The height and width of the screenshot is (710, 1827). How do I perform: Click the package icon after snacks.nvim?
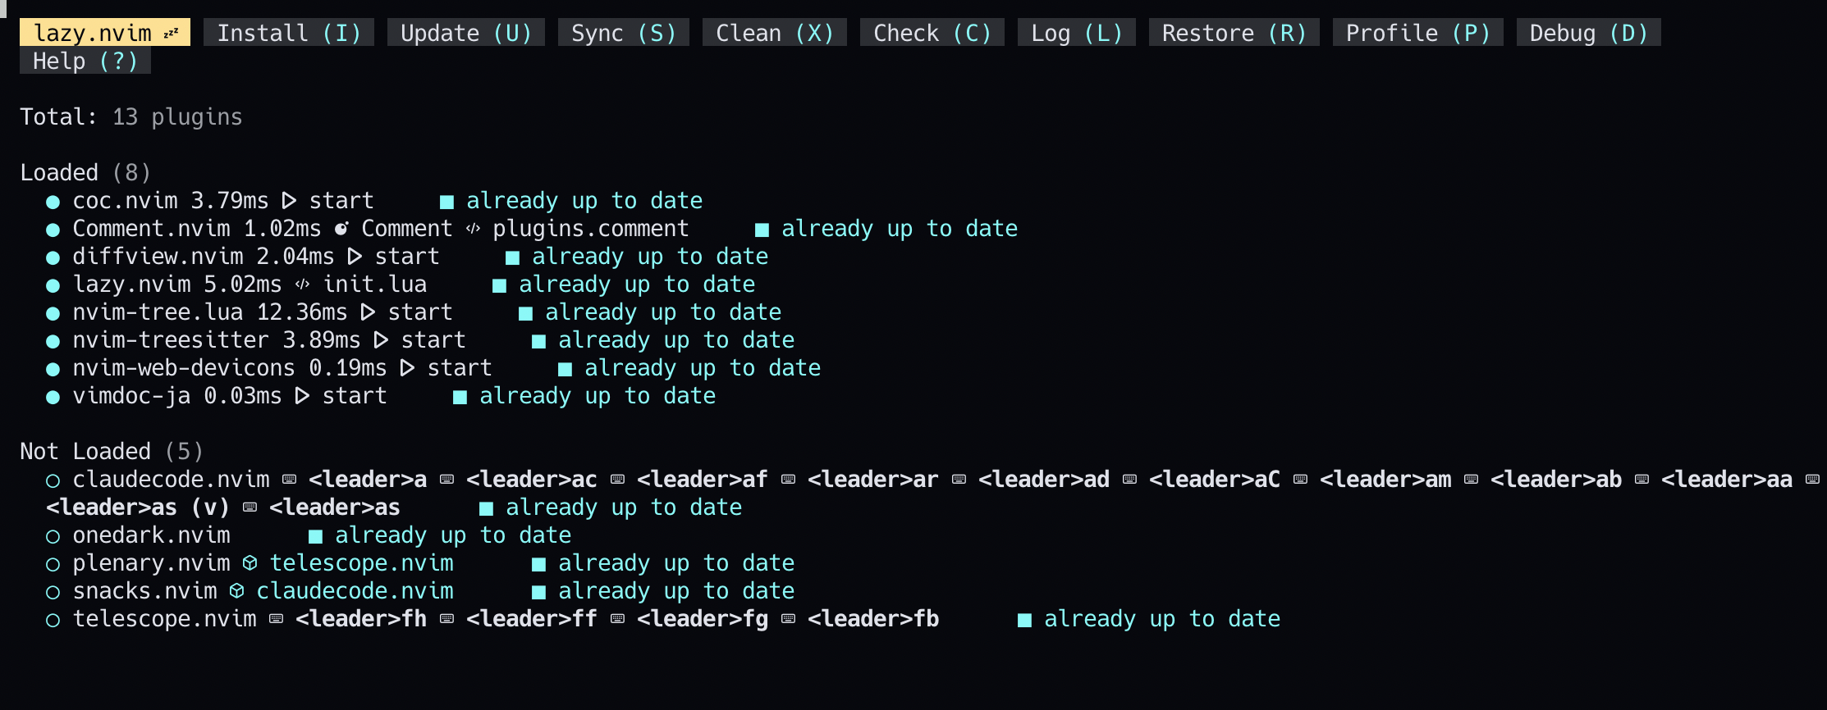(x=237, y=591)
